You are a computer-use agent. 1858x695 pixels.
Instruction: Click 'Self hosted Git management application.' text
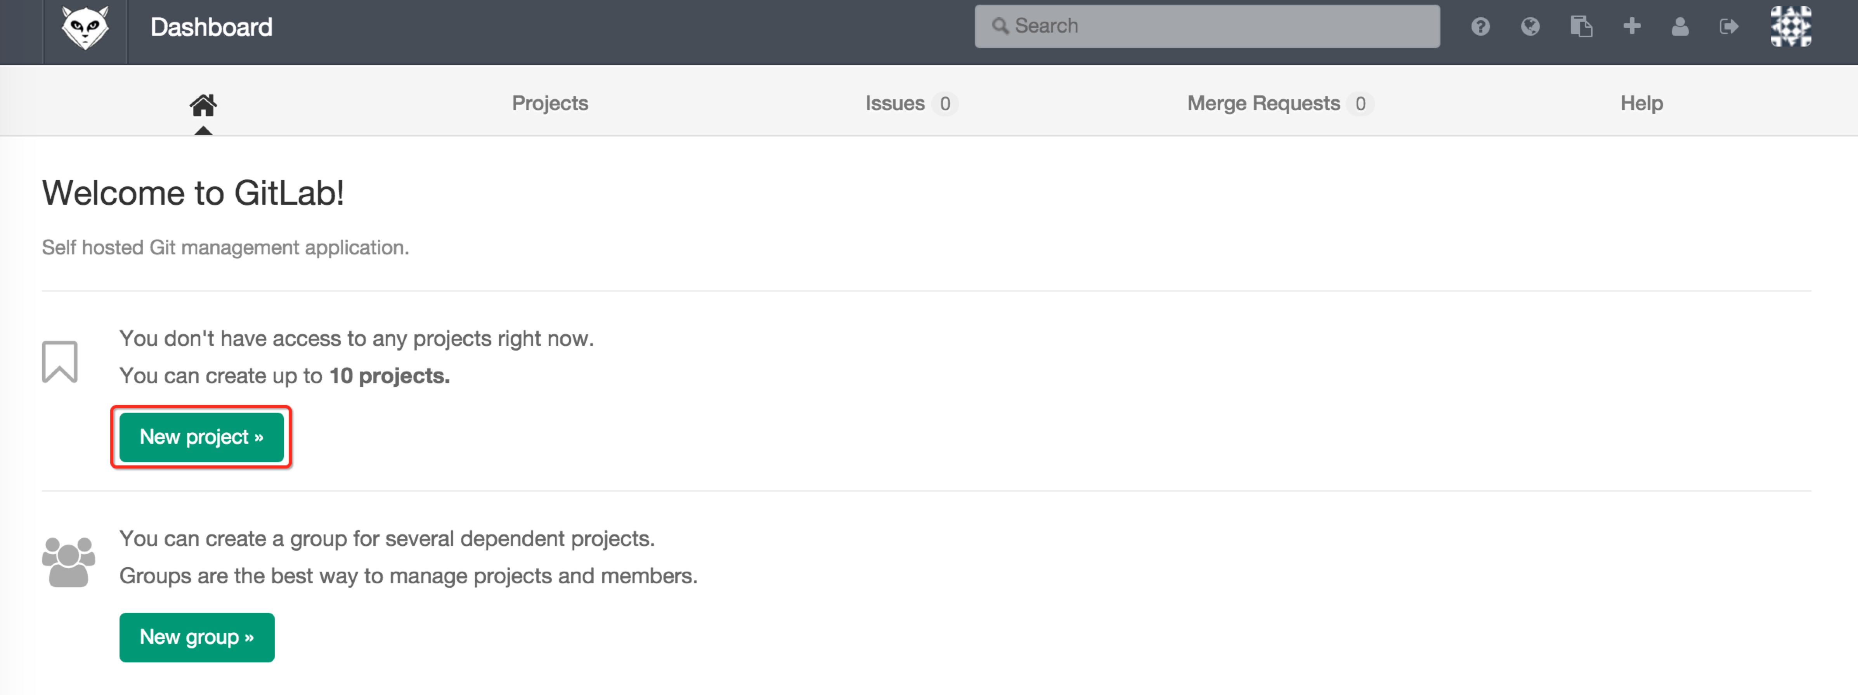pos(225,247)
